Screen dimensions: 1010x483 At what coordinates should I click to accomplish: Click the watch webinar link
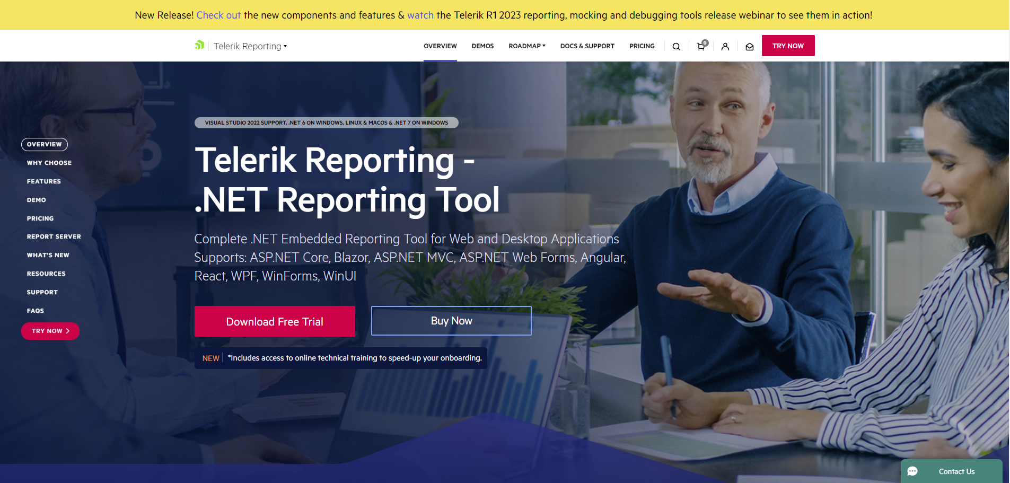click(x=420, y=15)
